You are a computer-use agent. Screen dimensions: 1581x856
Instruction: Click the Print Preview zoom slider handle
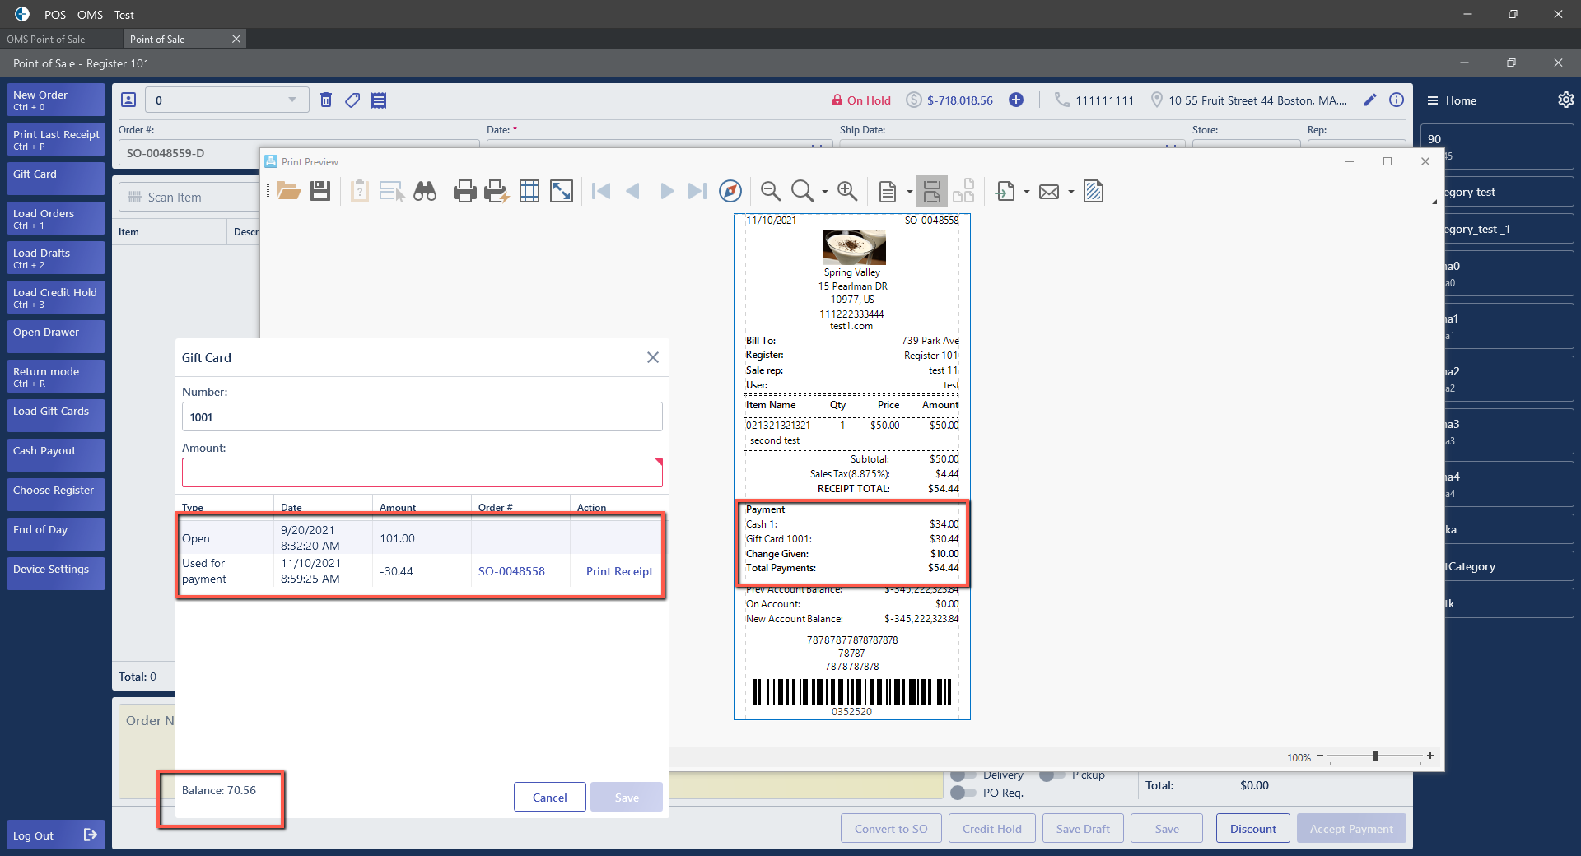tap(1375, 756)
